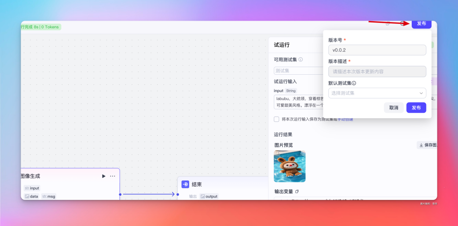
Task: Show info for 可用测试集
Action: click(300, 59)
